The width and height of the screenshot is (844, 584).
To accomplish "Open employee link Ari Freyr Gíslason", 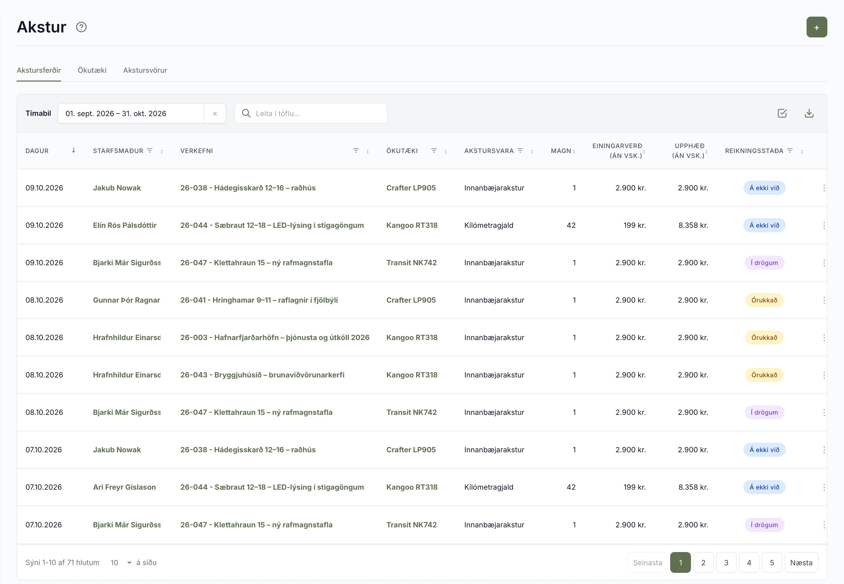I will coord(124,487).
